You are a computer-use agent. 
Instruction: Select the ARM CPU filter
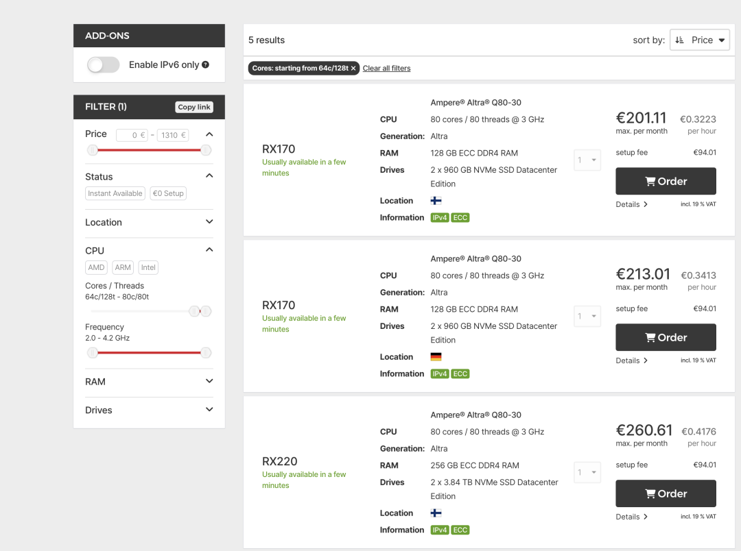pyautogui.click(x=123, y=267)
